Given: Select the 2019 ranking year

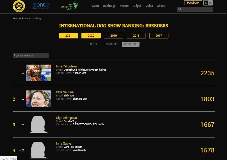Looking at the screenshot, I should (x=113, y=36).
